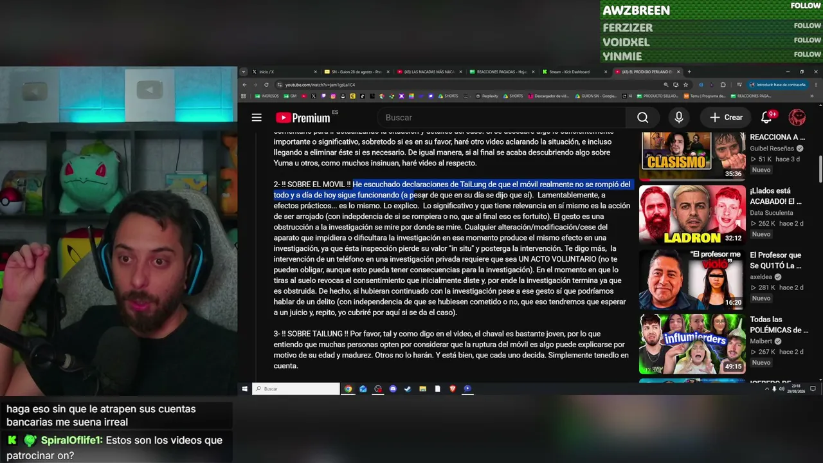Open '¡Llados está ACABADO!' video title

tap(777, 196)
